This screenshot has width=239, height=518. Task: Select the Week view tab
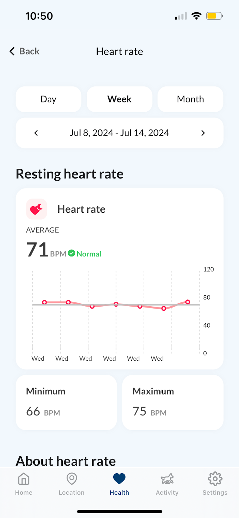[119, 99]
